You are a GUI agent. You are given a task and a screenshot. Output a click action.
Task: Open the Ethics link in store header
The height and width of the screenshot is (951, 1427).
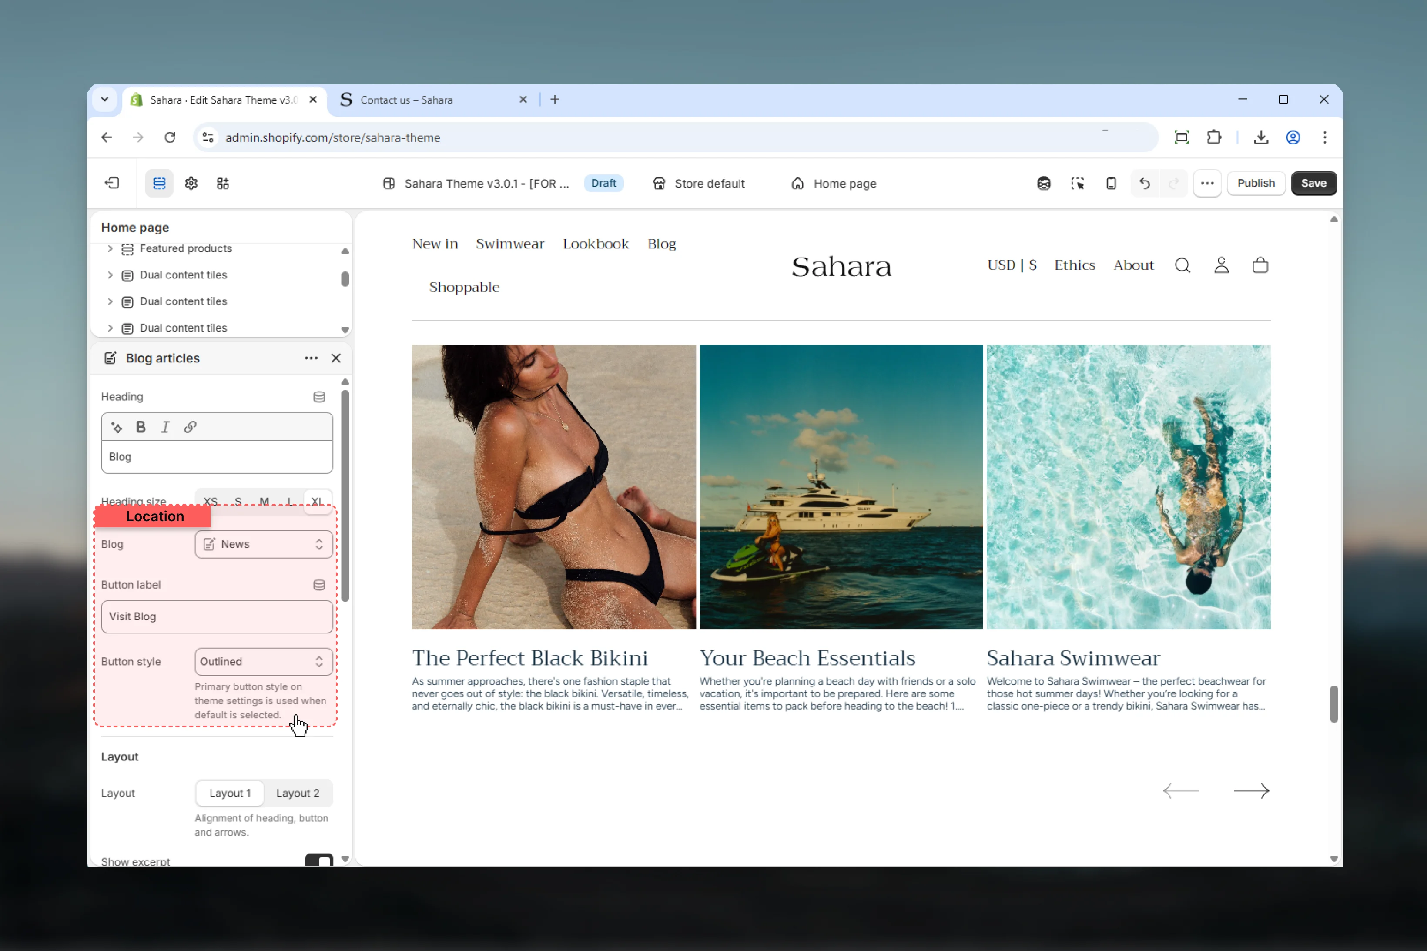[1075, 265]
